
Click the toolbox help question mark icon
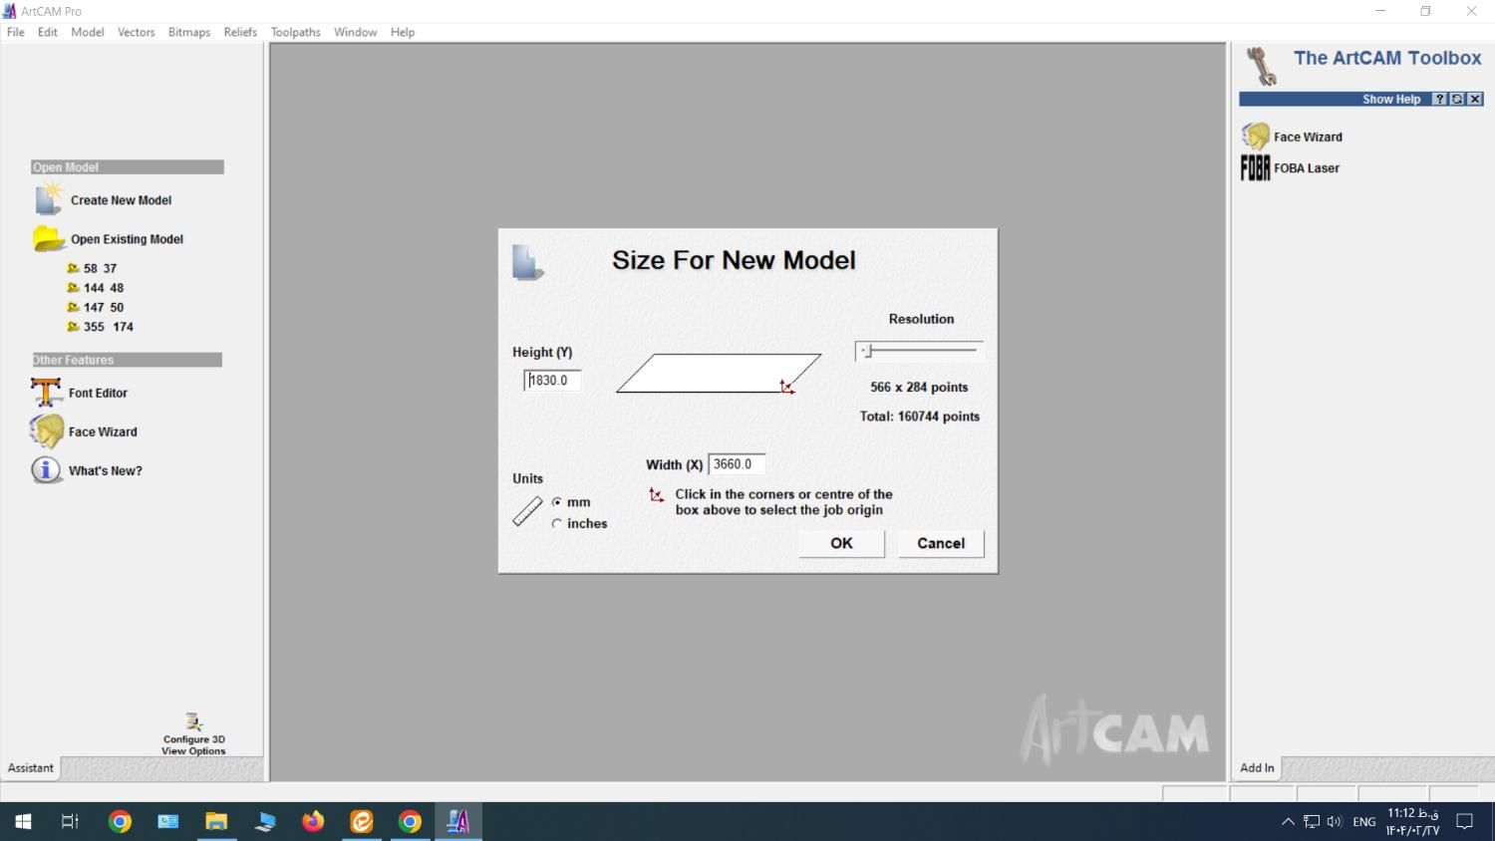pos(1439,99)
